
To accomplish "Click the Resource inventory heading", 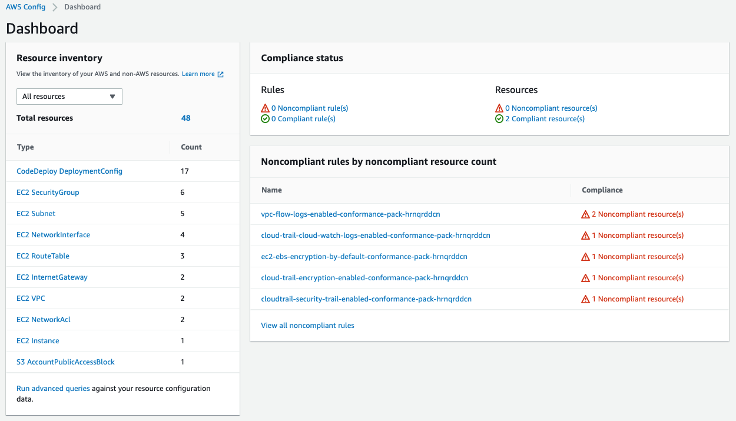I will click(x=59, y=58).
